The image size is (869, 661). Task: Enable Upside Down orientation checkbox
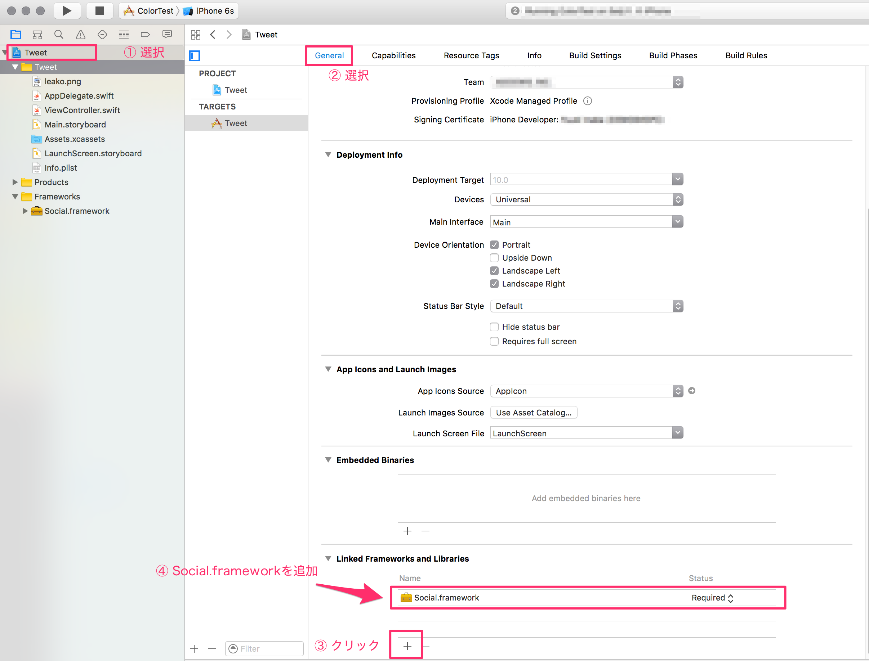(x=494, y=258)
